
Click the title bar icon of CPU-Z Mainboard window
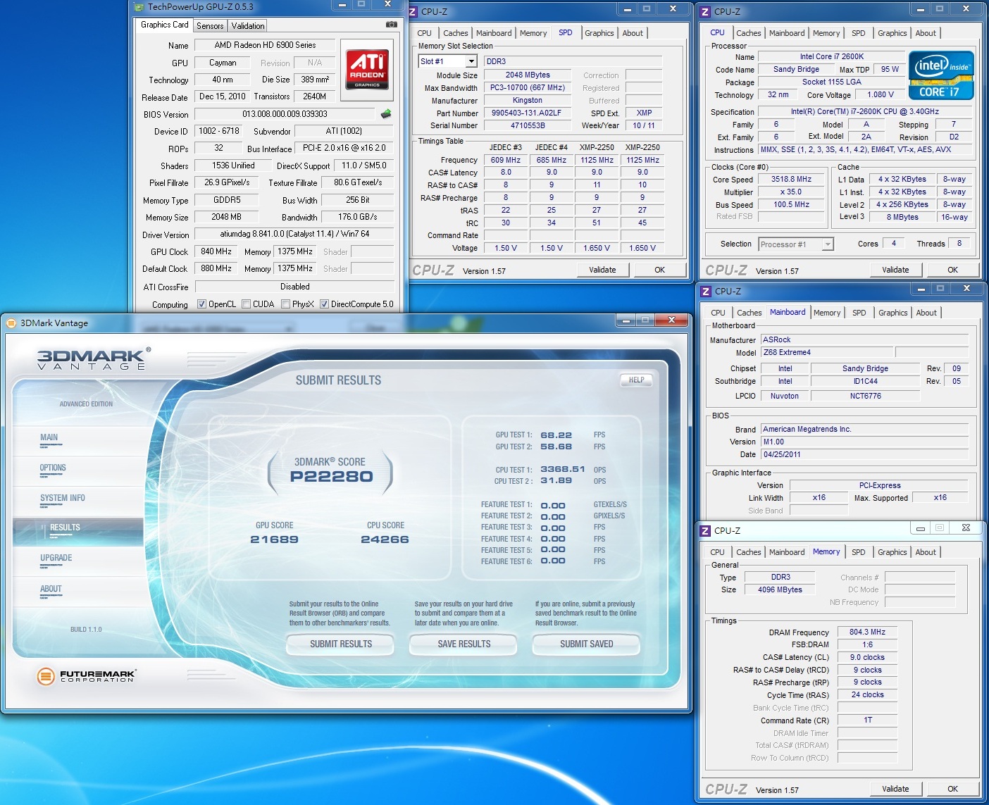[706, 291]
